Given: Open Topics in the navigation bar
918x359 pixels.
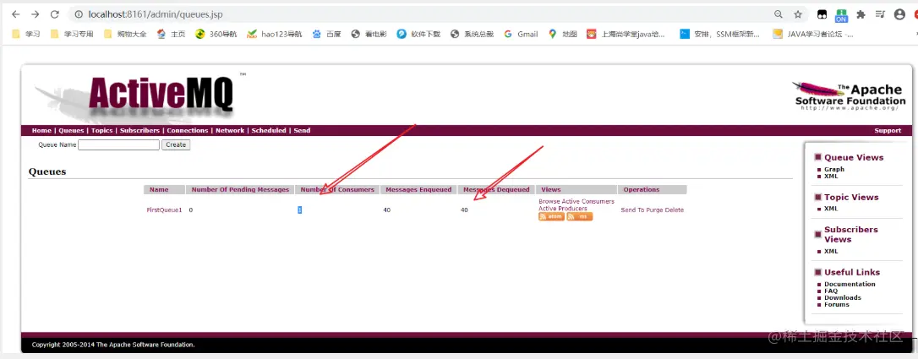Looking at the screenshot, I should click(x=102, y=130).
